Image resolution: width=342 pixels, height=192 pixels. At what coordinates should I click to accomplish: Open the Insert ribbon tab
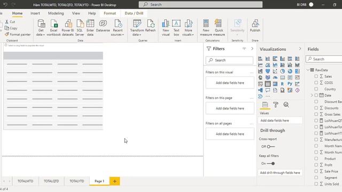35,13
